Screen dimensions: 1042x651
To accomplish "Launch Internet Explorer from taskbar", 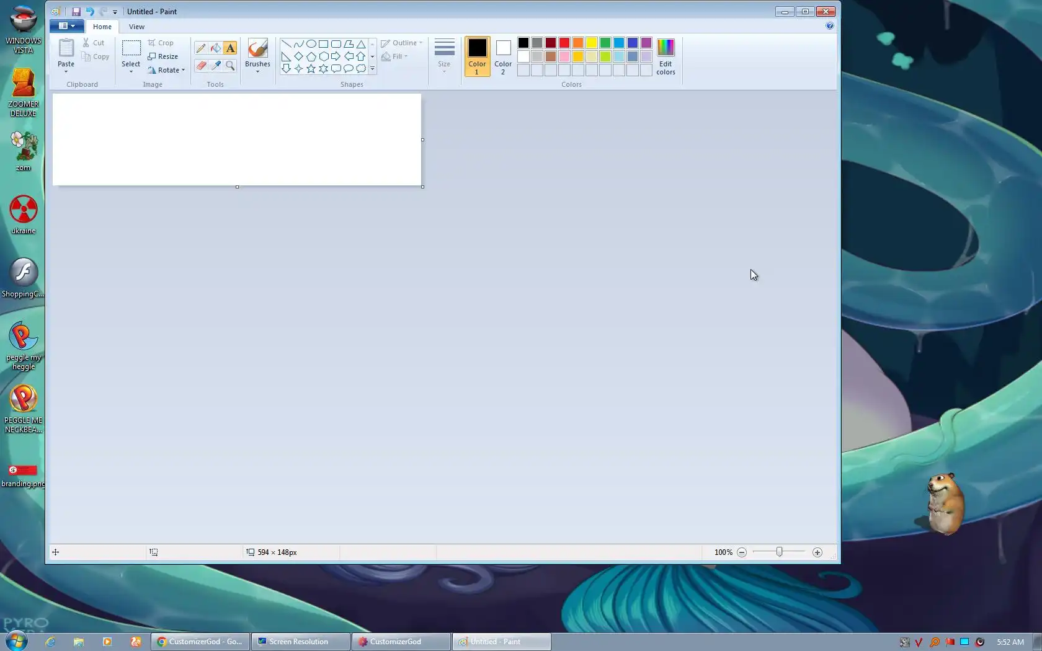I will 50,642.
